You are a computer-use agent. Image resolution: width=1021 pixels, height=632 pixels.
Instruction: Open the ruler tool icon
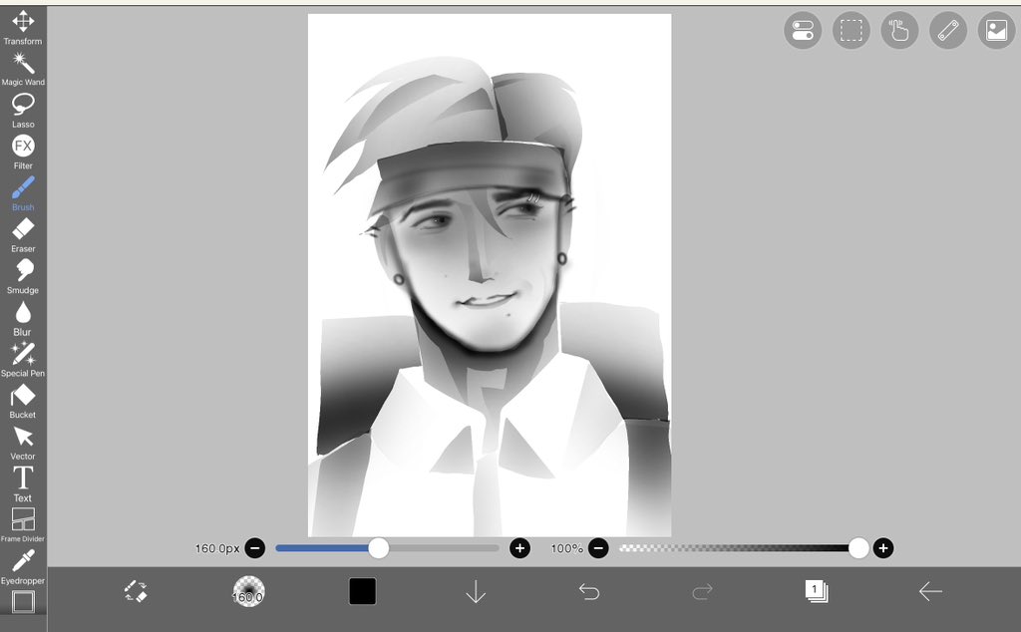click(948, 30)
